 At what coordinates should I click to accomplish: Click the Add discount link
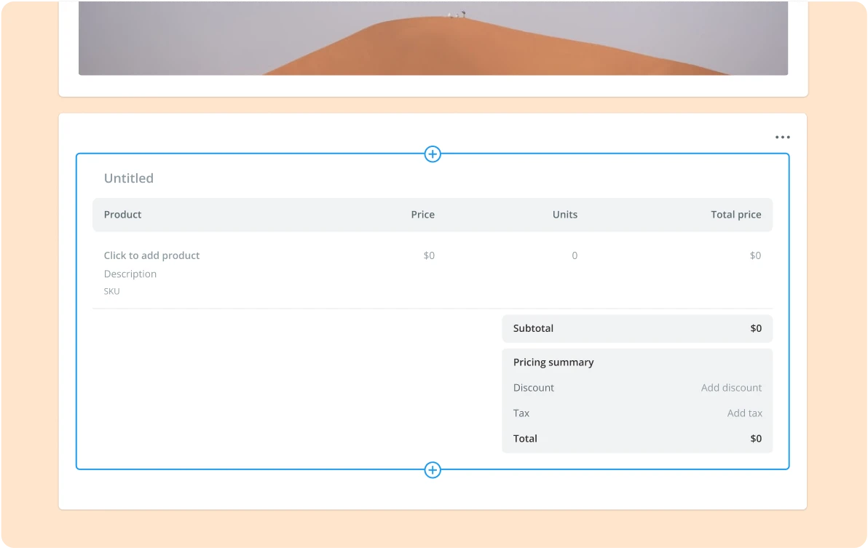coord(731,388)
